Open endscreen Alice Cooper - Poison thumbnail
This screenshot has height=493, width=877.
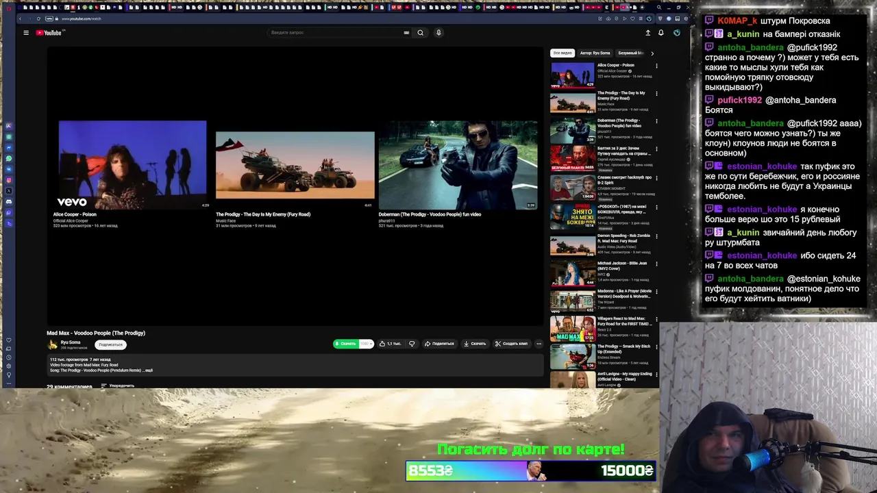(132, 165)
